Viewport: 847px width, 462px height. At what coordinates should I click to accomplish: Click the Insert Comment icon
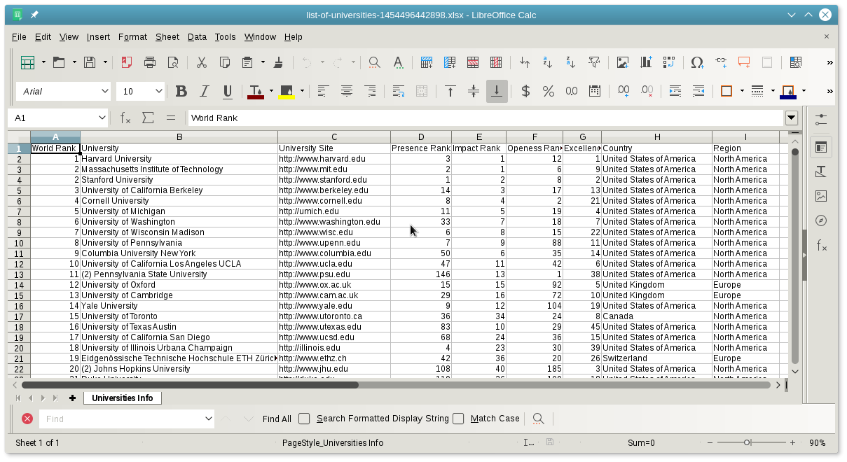(744, 62)
